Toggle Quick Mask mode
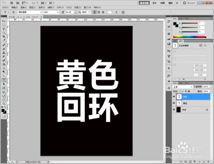This screenshot has height=164, width=214. pos(4,116)
